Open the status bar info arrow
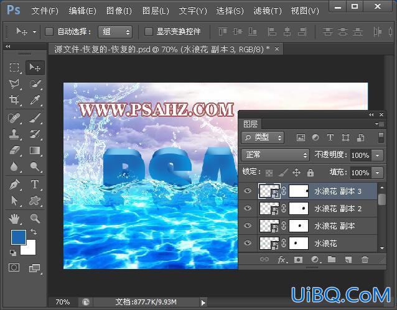This screenshot has width=397, height=310. 203,303
